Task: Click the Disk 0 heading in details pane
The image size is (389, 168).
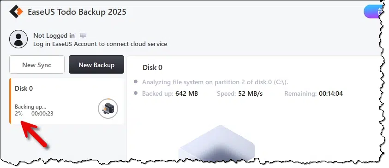Action: [x=153, y=68]
